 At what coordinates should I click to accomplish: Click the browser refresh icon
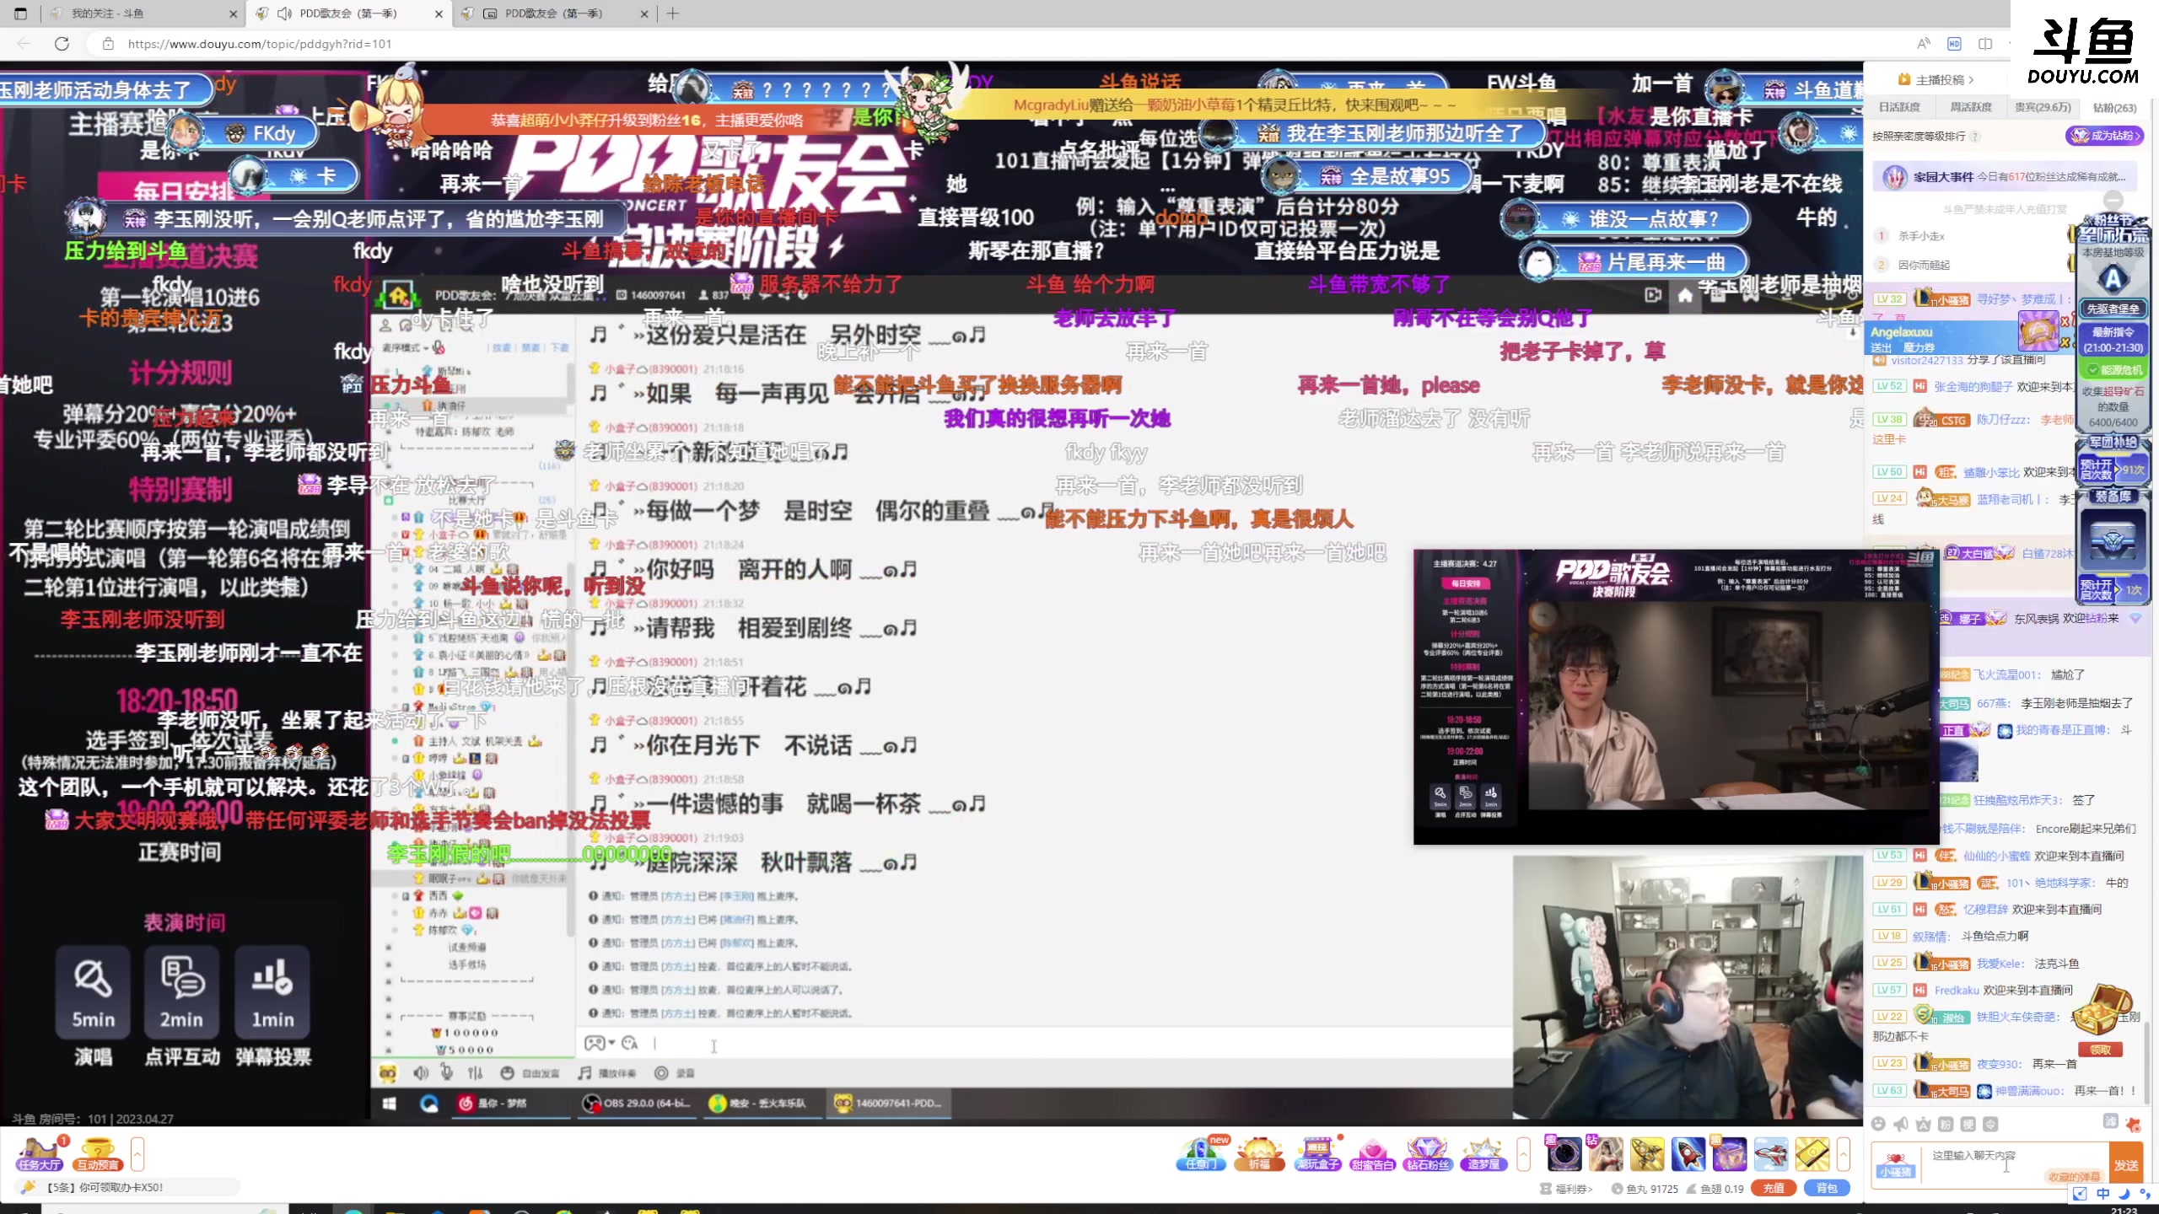[62, 43]
